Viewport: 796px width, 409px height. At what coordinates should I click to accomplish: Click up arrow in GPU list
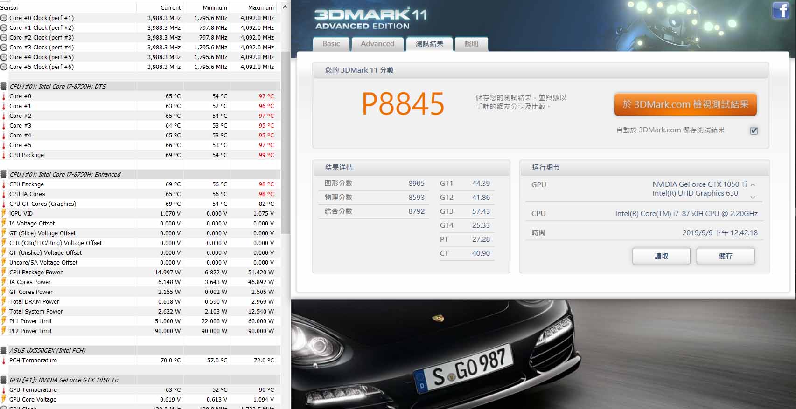tap(753, 185)
